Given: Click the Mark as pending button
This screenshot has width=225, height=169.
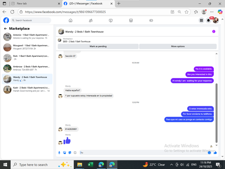Looking at the screenshot, I should click(98, 46).
